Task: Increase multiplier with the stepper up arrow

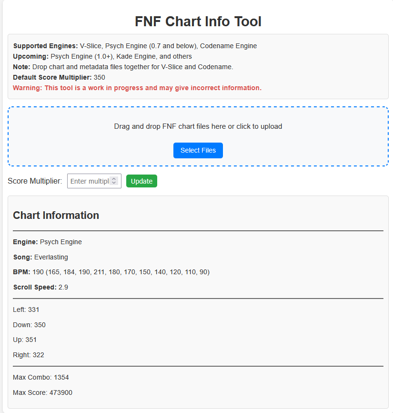Action: pyautogui.click(x=114, y=179)
